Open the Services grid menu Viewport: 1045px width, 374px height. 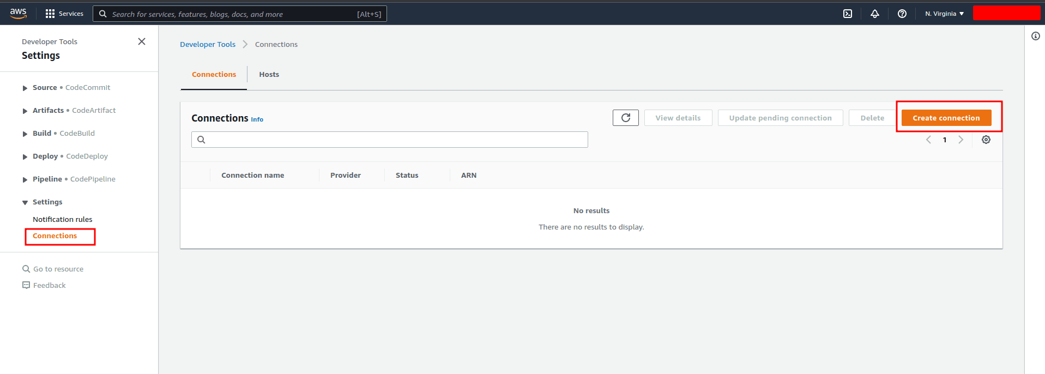tap(64, 14)
